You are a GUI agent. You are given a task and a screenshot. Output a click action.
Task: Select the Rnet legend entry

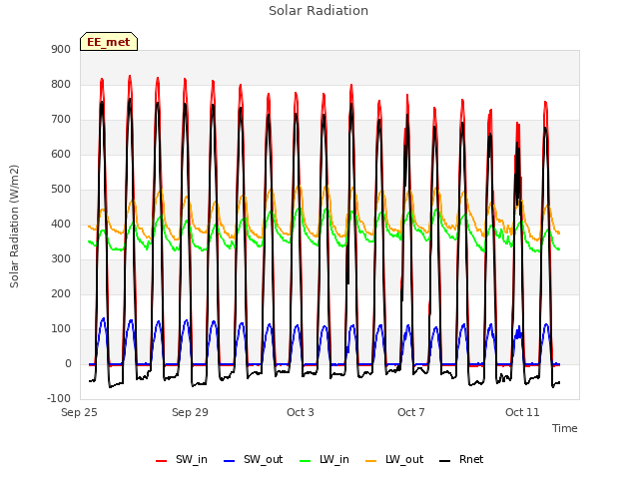[461, 459]
